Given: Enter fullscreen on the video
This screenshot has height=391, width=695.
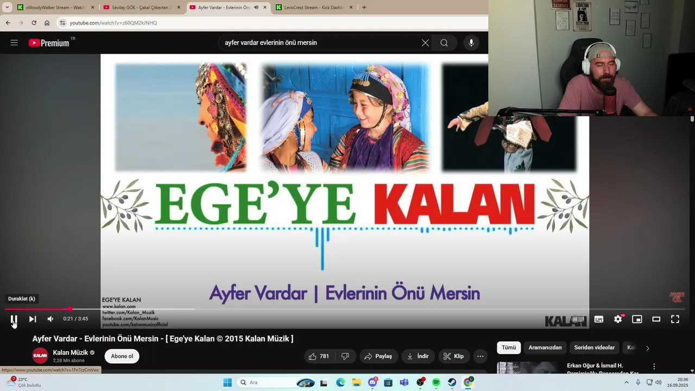Looking at the screenshot, I should click(x=675, y=319).
